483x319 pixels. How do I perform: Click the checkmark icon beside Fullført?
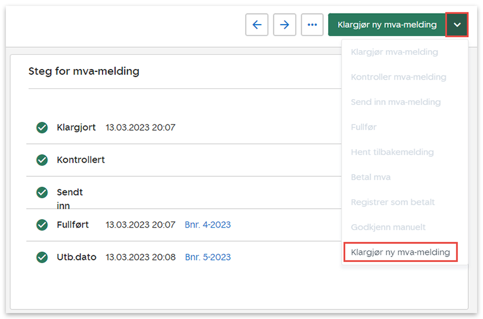click(42, 225)
